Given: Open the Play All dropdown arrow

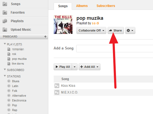Looking at the screenshot, I should pos(75,67).
